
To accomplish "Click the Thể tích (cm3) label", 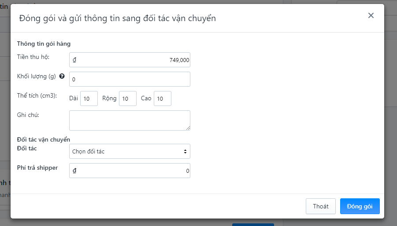I will pos(37,95).
